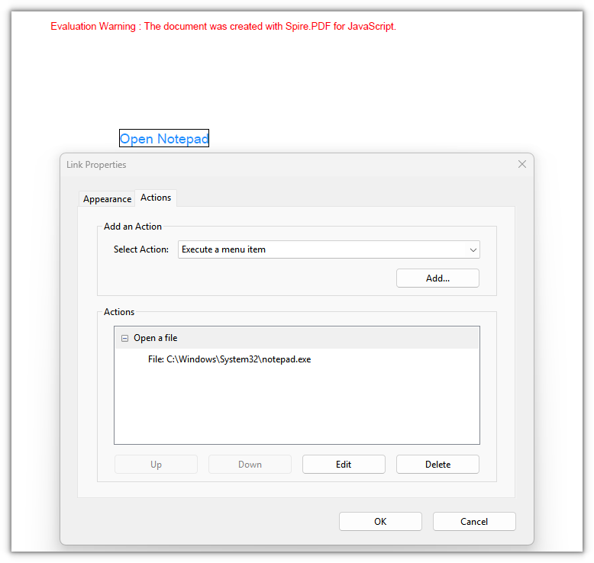Image resolution: width=594 pixels, height=563 pixels.
Task: Select the File: C:\Windows\System32\notepad.exe entry
Action: (x=229, y=359)
